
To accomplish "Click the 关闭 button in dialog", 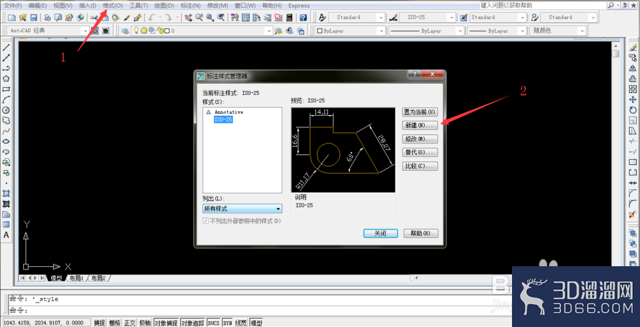I will coord(380,234).
